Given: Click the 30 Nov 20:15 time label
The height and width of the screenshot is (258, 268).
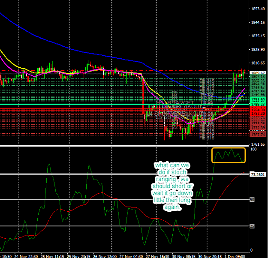Looking at the screenshot, I should point(210,256).
